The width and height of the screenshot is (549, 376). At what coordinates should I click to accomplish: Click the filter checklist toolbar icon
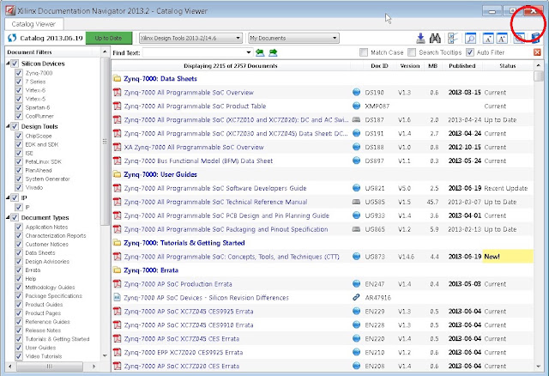(x=453, y=38)
